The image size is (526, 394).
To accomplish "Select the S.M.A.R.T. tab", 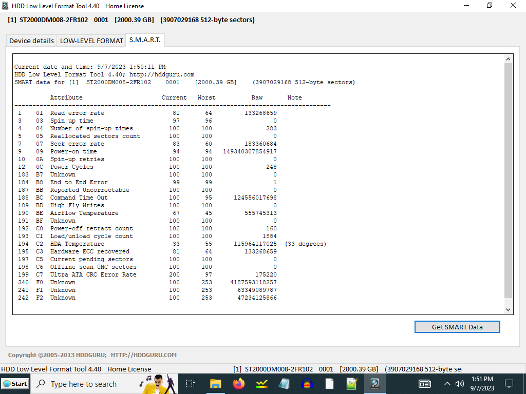I will [x=145, y=40].
